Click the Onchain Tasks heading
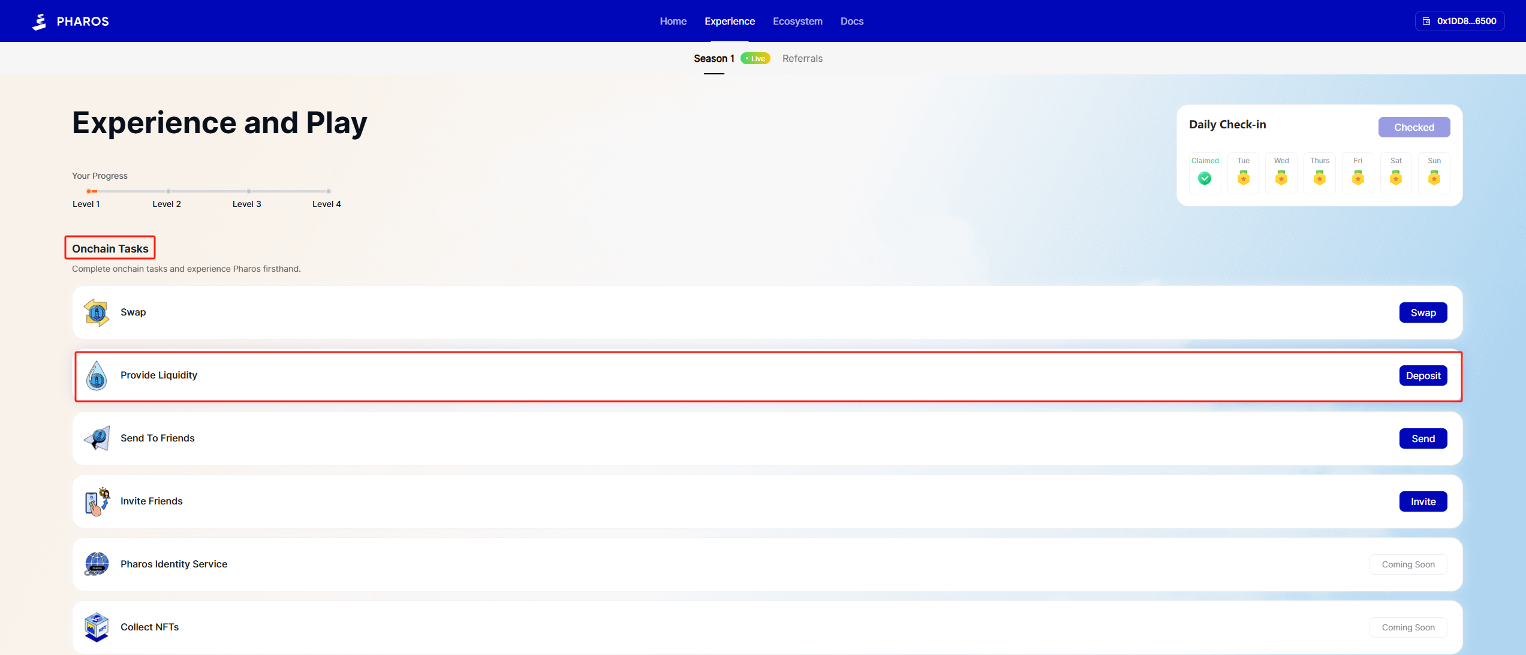 [x=110, y=248]
